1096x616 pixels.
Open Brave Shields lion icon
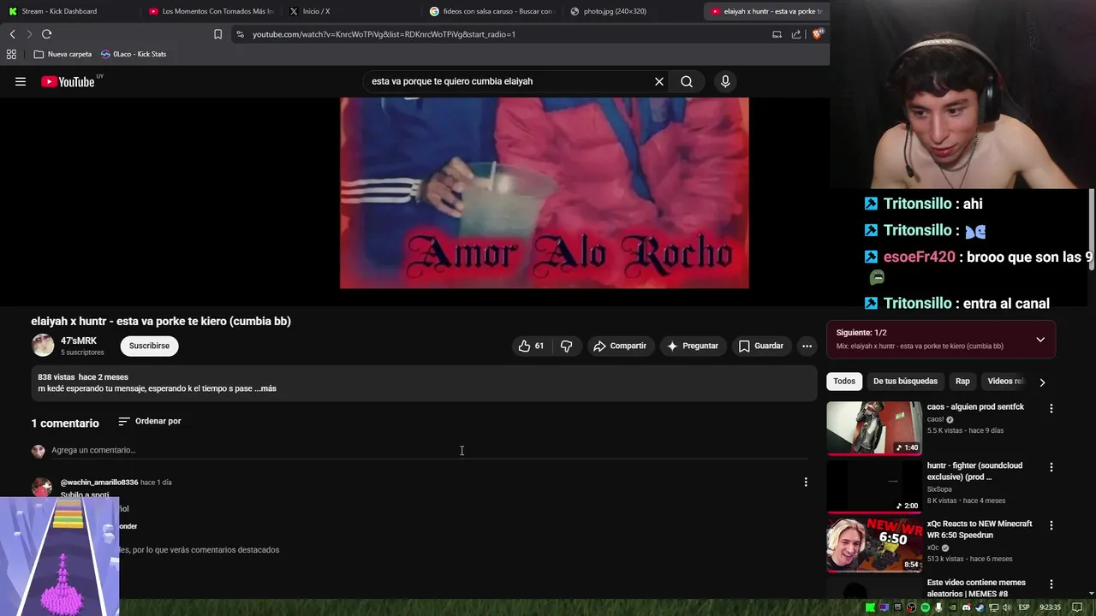pos(818,34)
